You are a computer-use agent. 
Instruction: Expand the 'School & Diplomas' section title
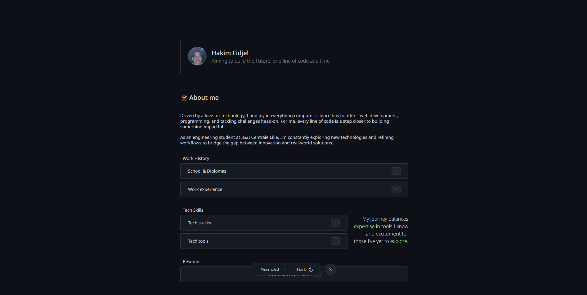pyautogui.click(x=207, y=171)
